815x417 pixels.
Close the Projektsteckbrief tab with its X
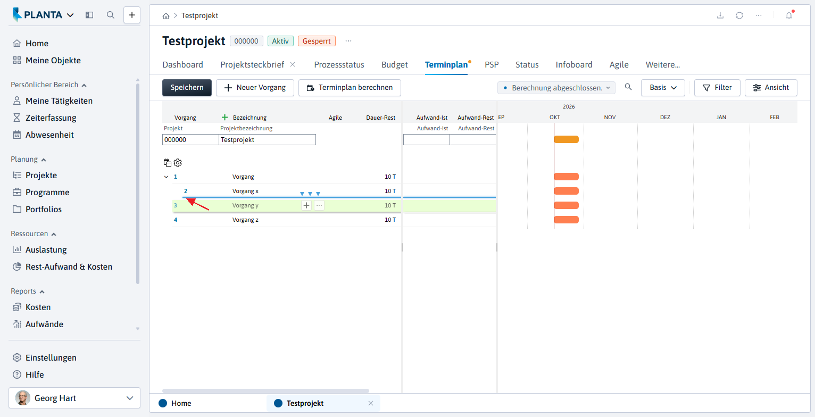(x=293, y=64)
